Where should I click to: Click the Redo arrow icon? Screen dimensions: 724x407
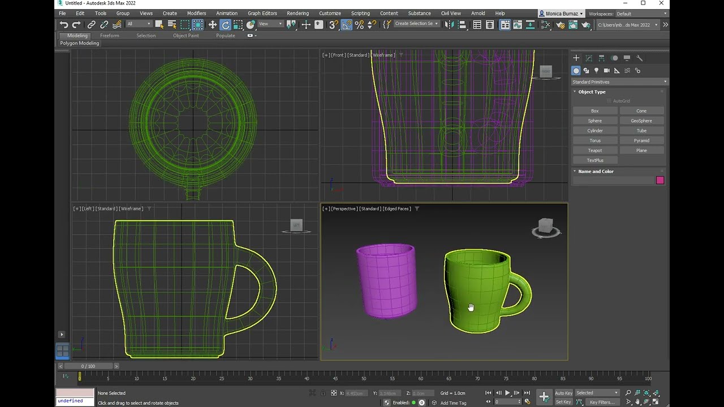tap(76, 24)
